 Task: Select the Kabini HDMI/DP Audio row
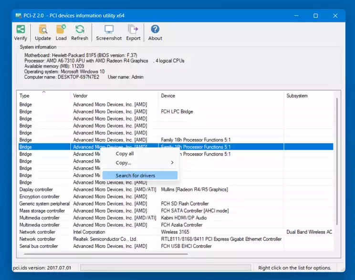[x=176, y=218]
